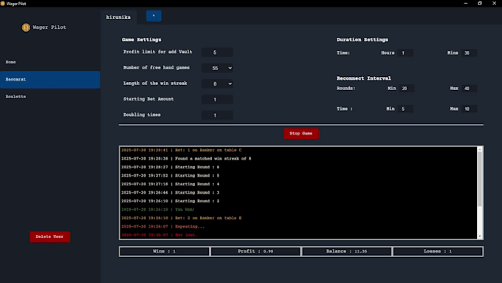Click the Wager Pilot coin logo
This screenshot has width=502, height=283.
[26, 27]
